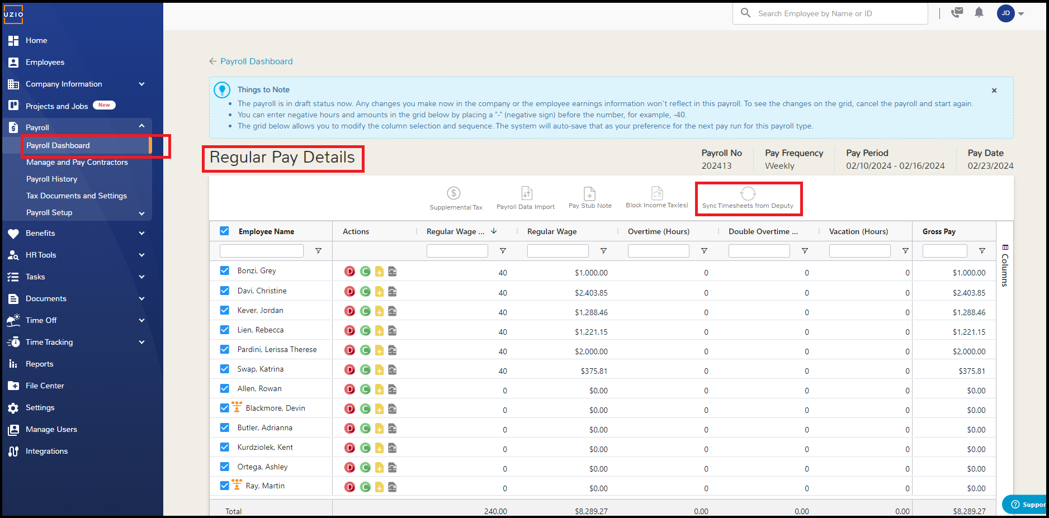The height and width of the screenshot is (518, 1049).
Task: Click the red D icon for Pardini, Lerissa Therese
Action: (350, 350)
